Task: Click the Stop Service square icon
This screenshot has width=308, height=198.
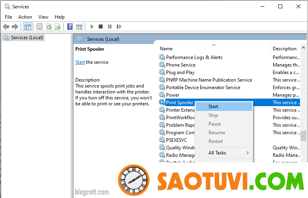Action: pyautogui.click(x=101, y=27)
